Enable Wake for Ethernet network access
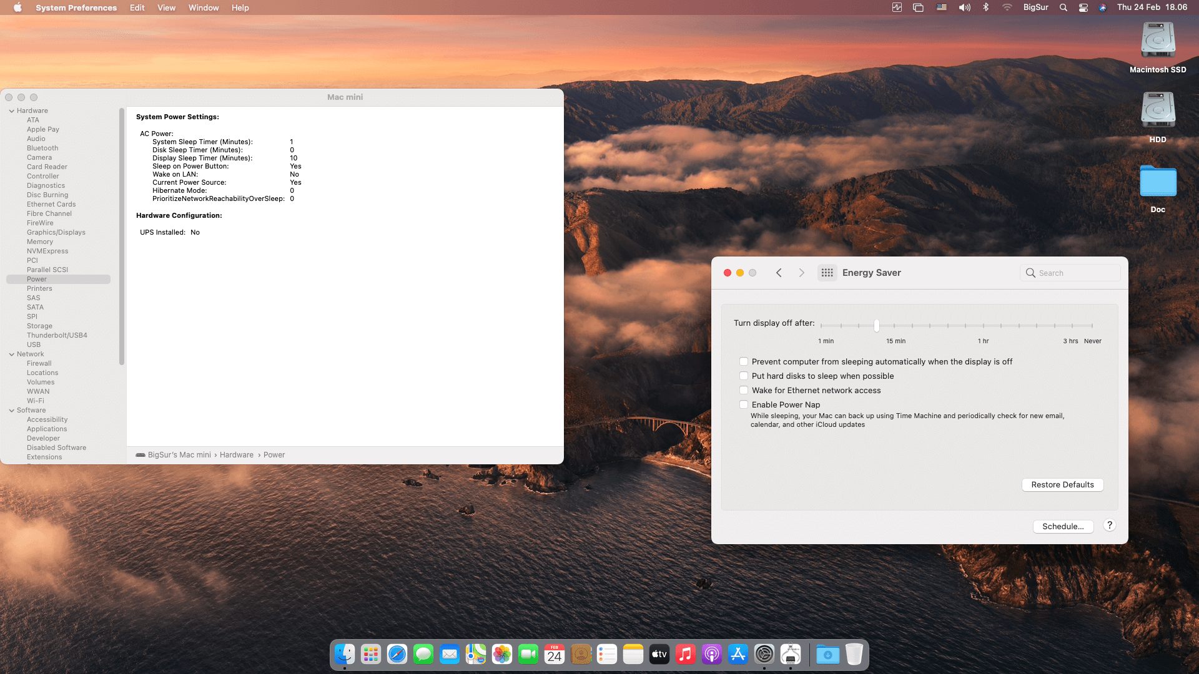The width and height of the screenshot is (1199, 674). point(744,390)
